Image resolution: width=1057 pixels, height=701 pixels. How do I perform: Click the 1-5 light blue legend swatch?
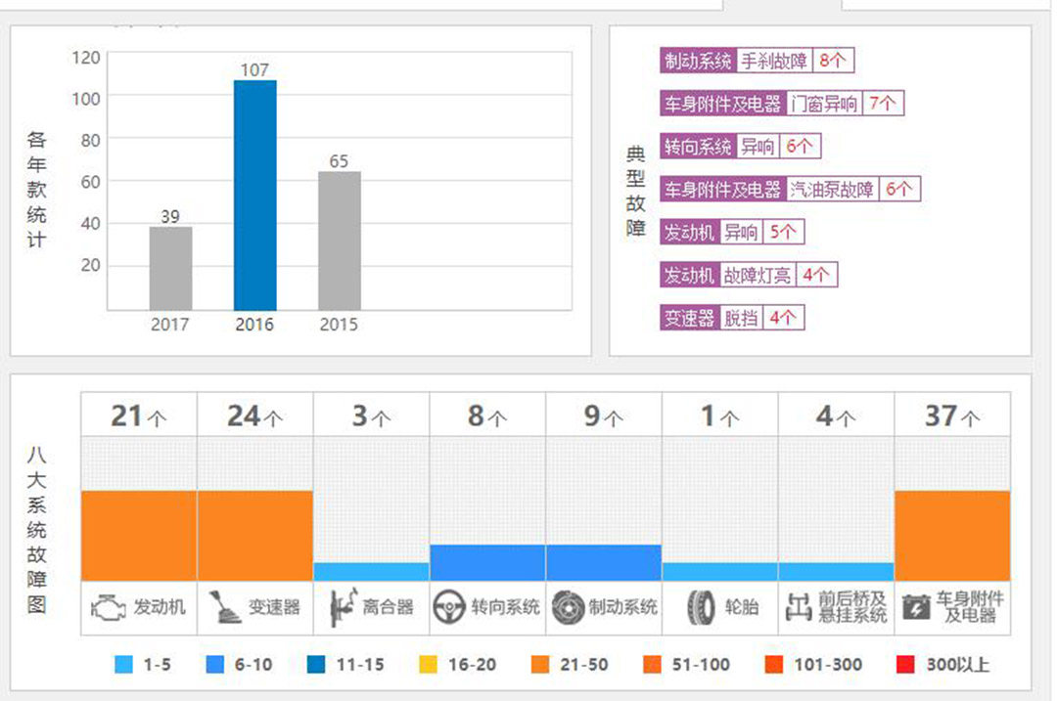[124, 665]
